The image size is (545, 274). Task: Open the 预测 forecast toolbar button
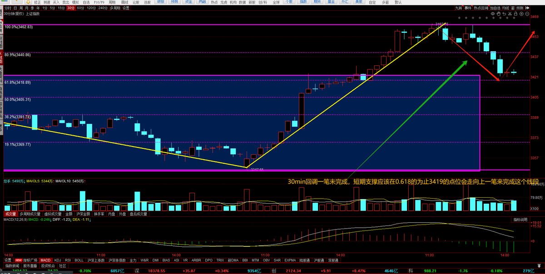click(174, 2)
